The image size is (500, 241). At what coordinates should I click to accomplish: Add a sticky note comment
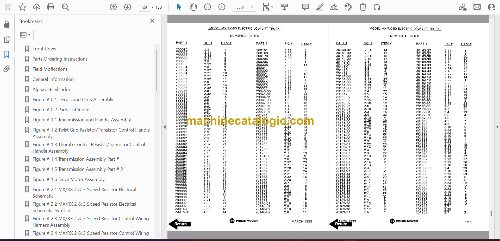pyautogui.click(x=305, y=7)
